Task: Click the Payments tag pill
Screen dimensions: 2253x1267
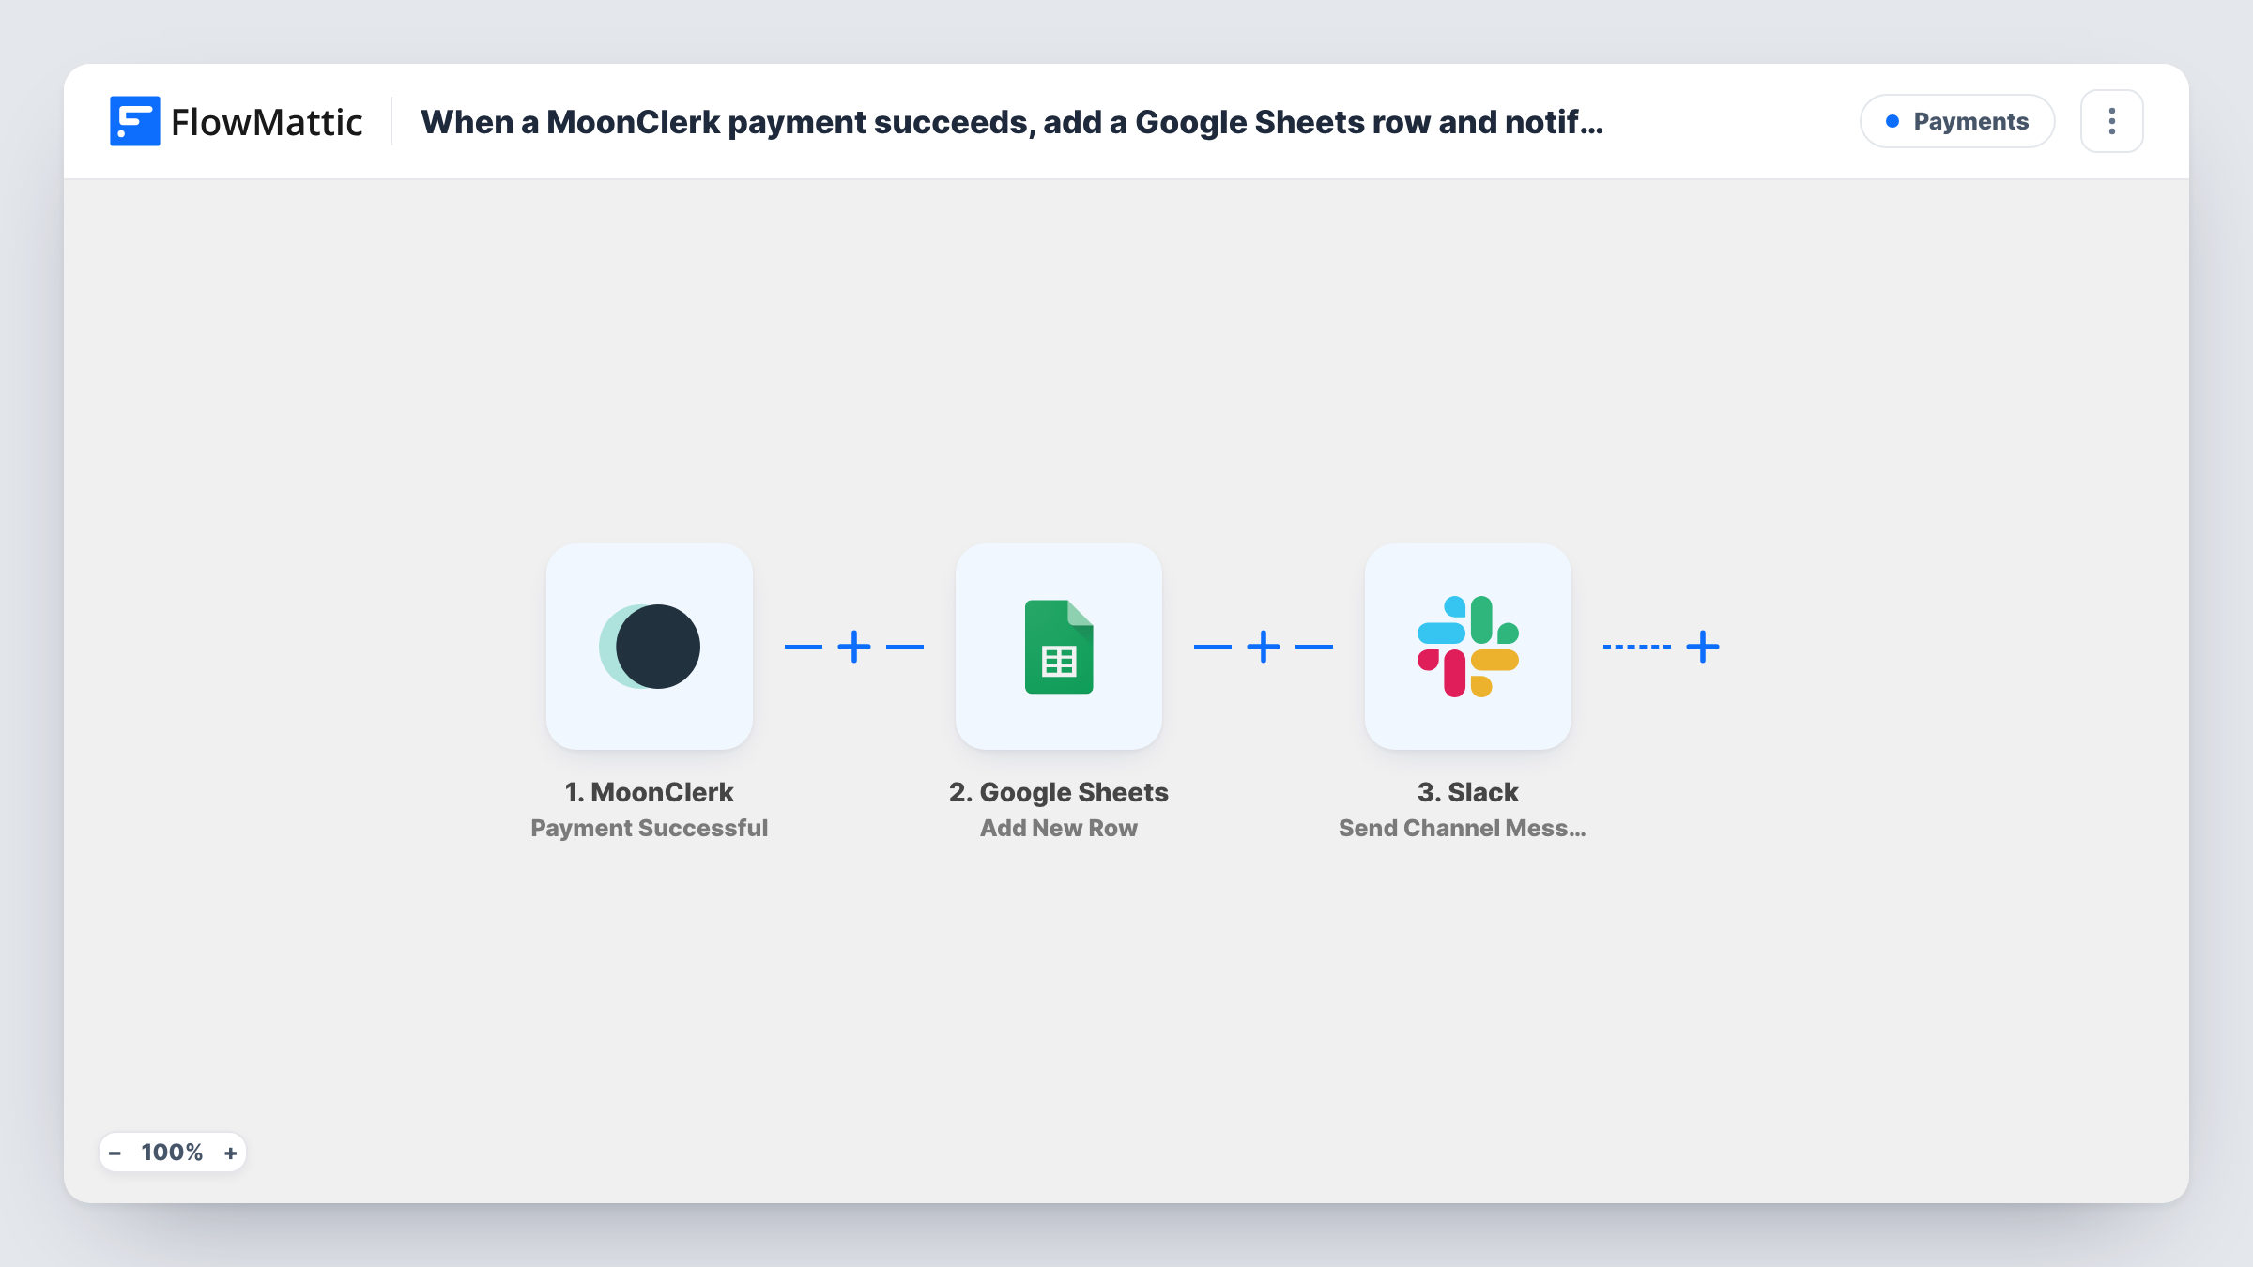Action: tap(1957, 121)
